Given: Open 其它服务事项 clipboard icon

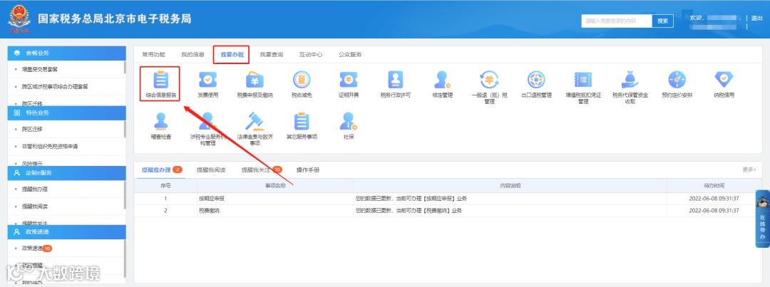Looking at the screenshot, I should click(x=302, y=120).
